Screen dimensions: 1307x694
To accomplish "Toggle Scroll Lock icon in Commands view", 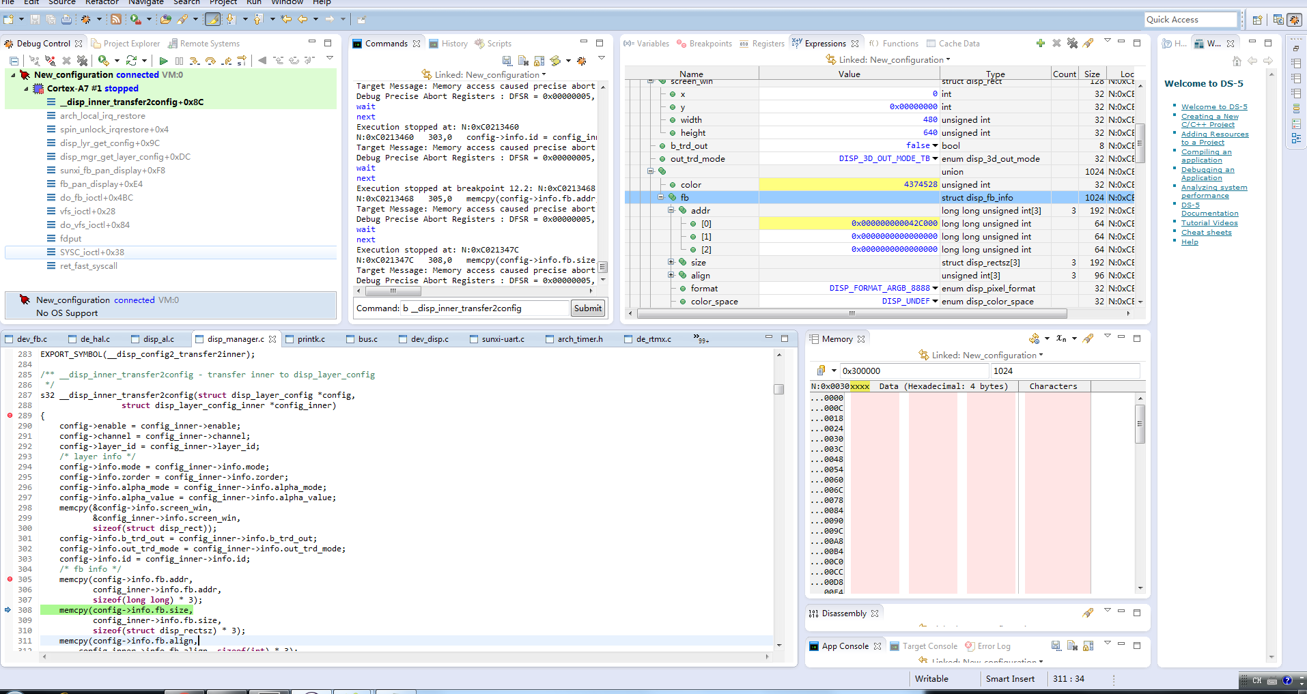I will 539,61.
